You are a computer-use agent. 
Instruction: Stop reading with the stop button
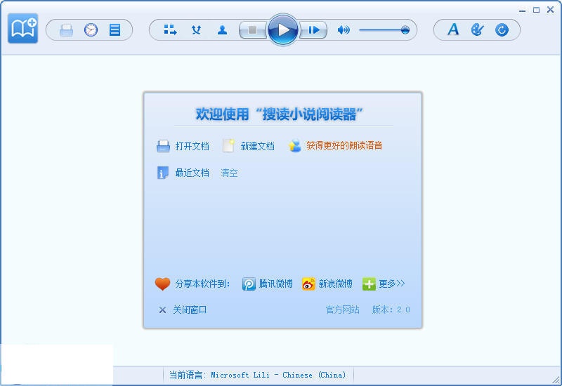[252, 29]
